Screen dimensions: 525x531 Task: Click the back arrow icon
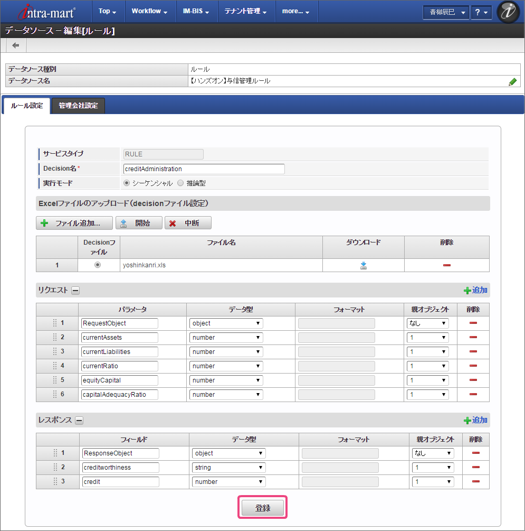(x=16, y=45)
